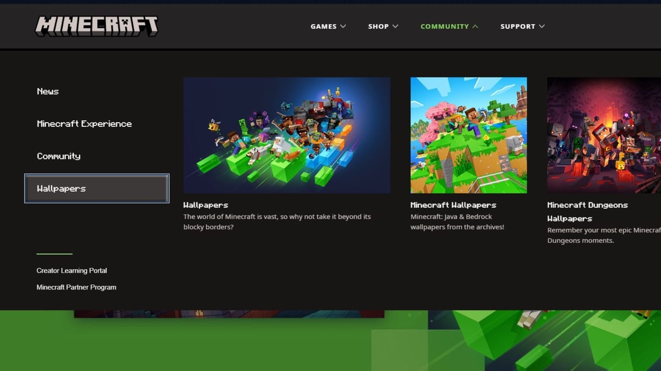Click the Minecraft logo
Viewport: 661px width, 371px height.
click(97, 25)
